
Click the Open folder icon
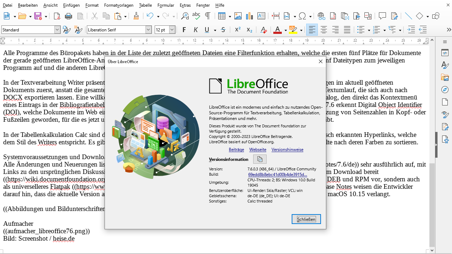22,16
